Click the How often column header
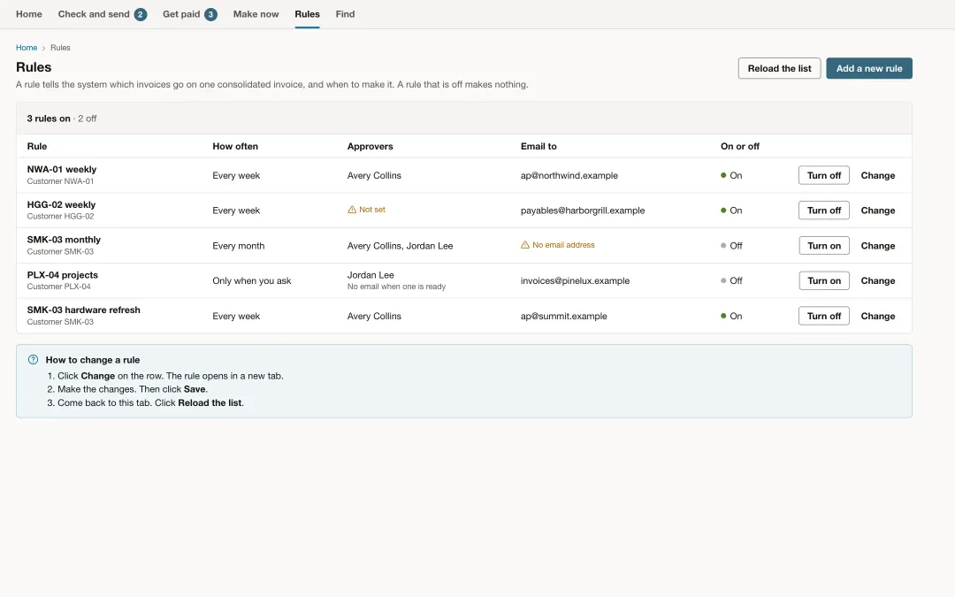955x597 pixels. pos(235,146)
